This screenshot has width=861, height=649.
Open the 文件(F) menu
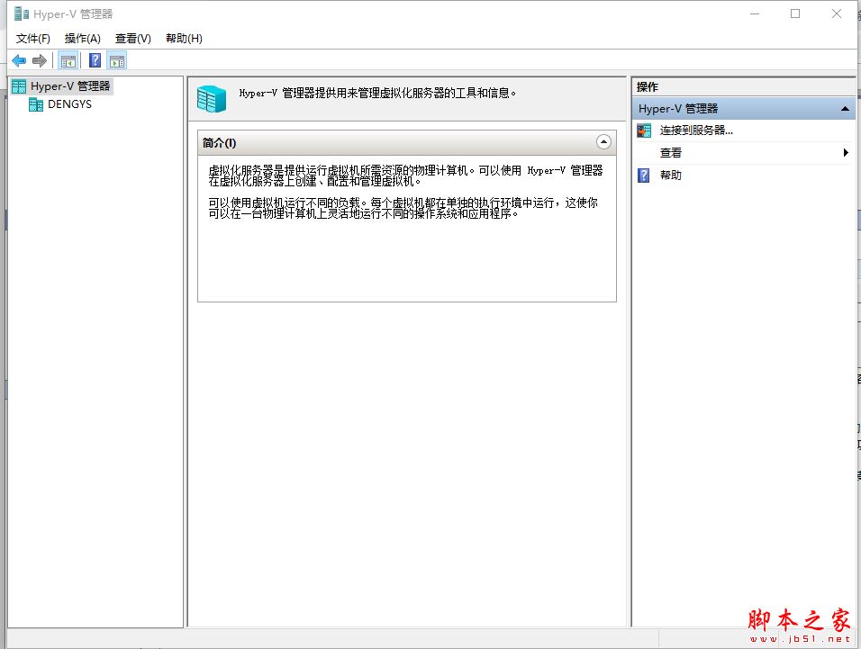click(33, 39)
